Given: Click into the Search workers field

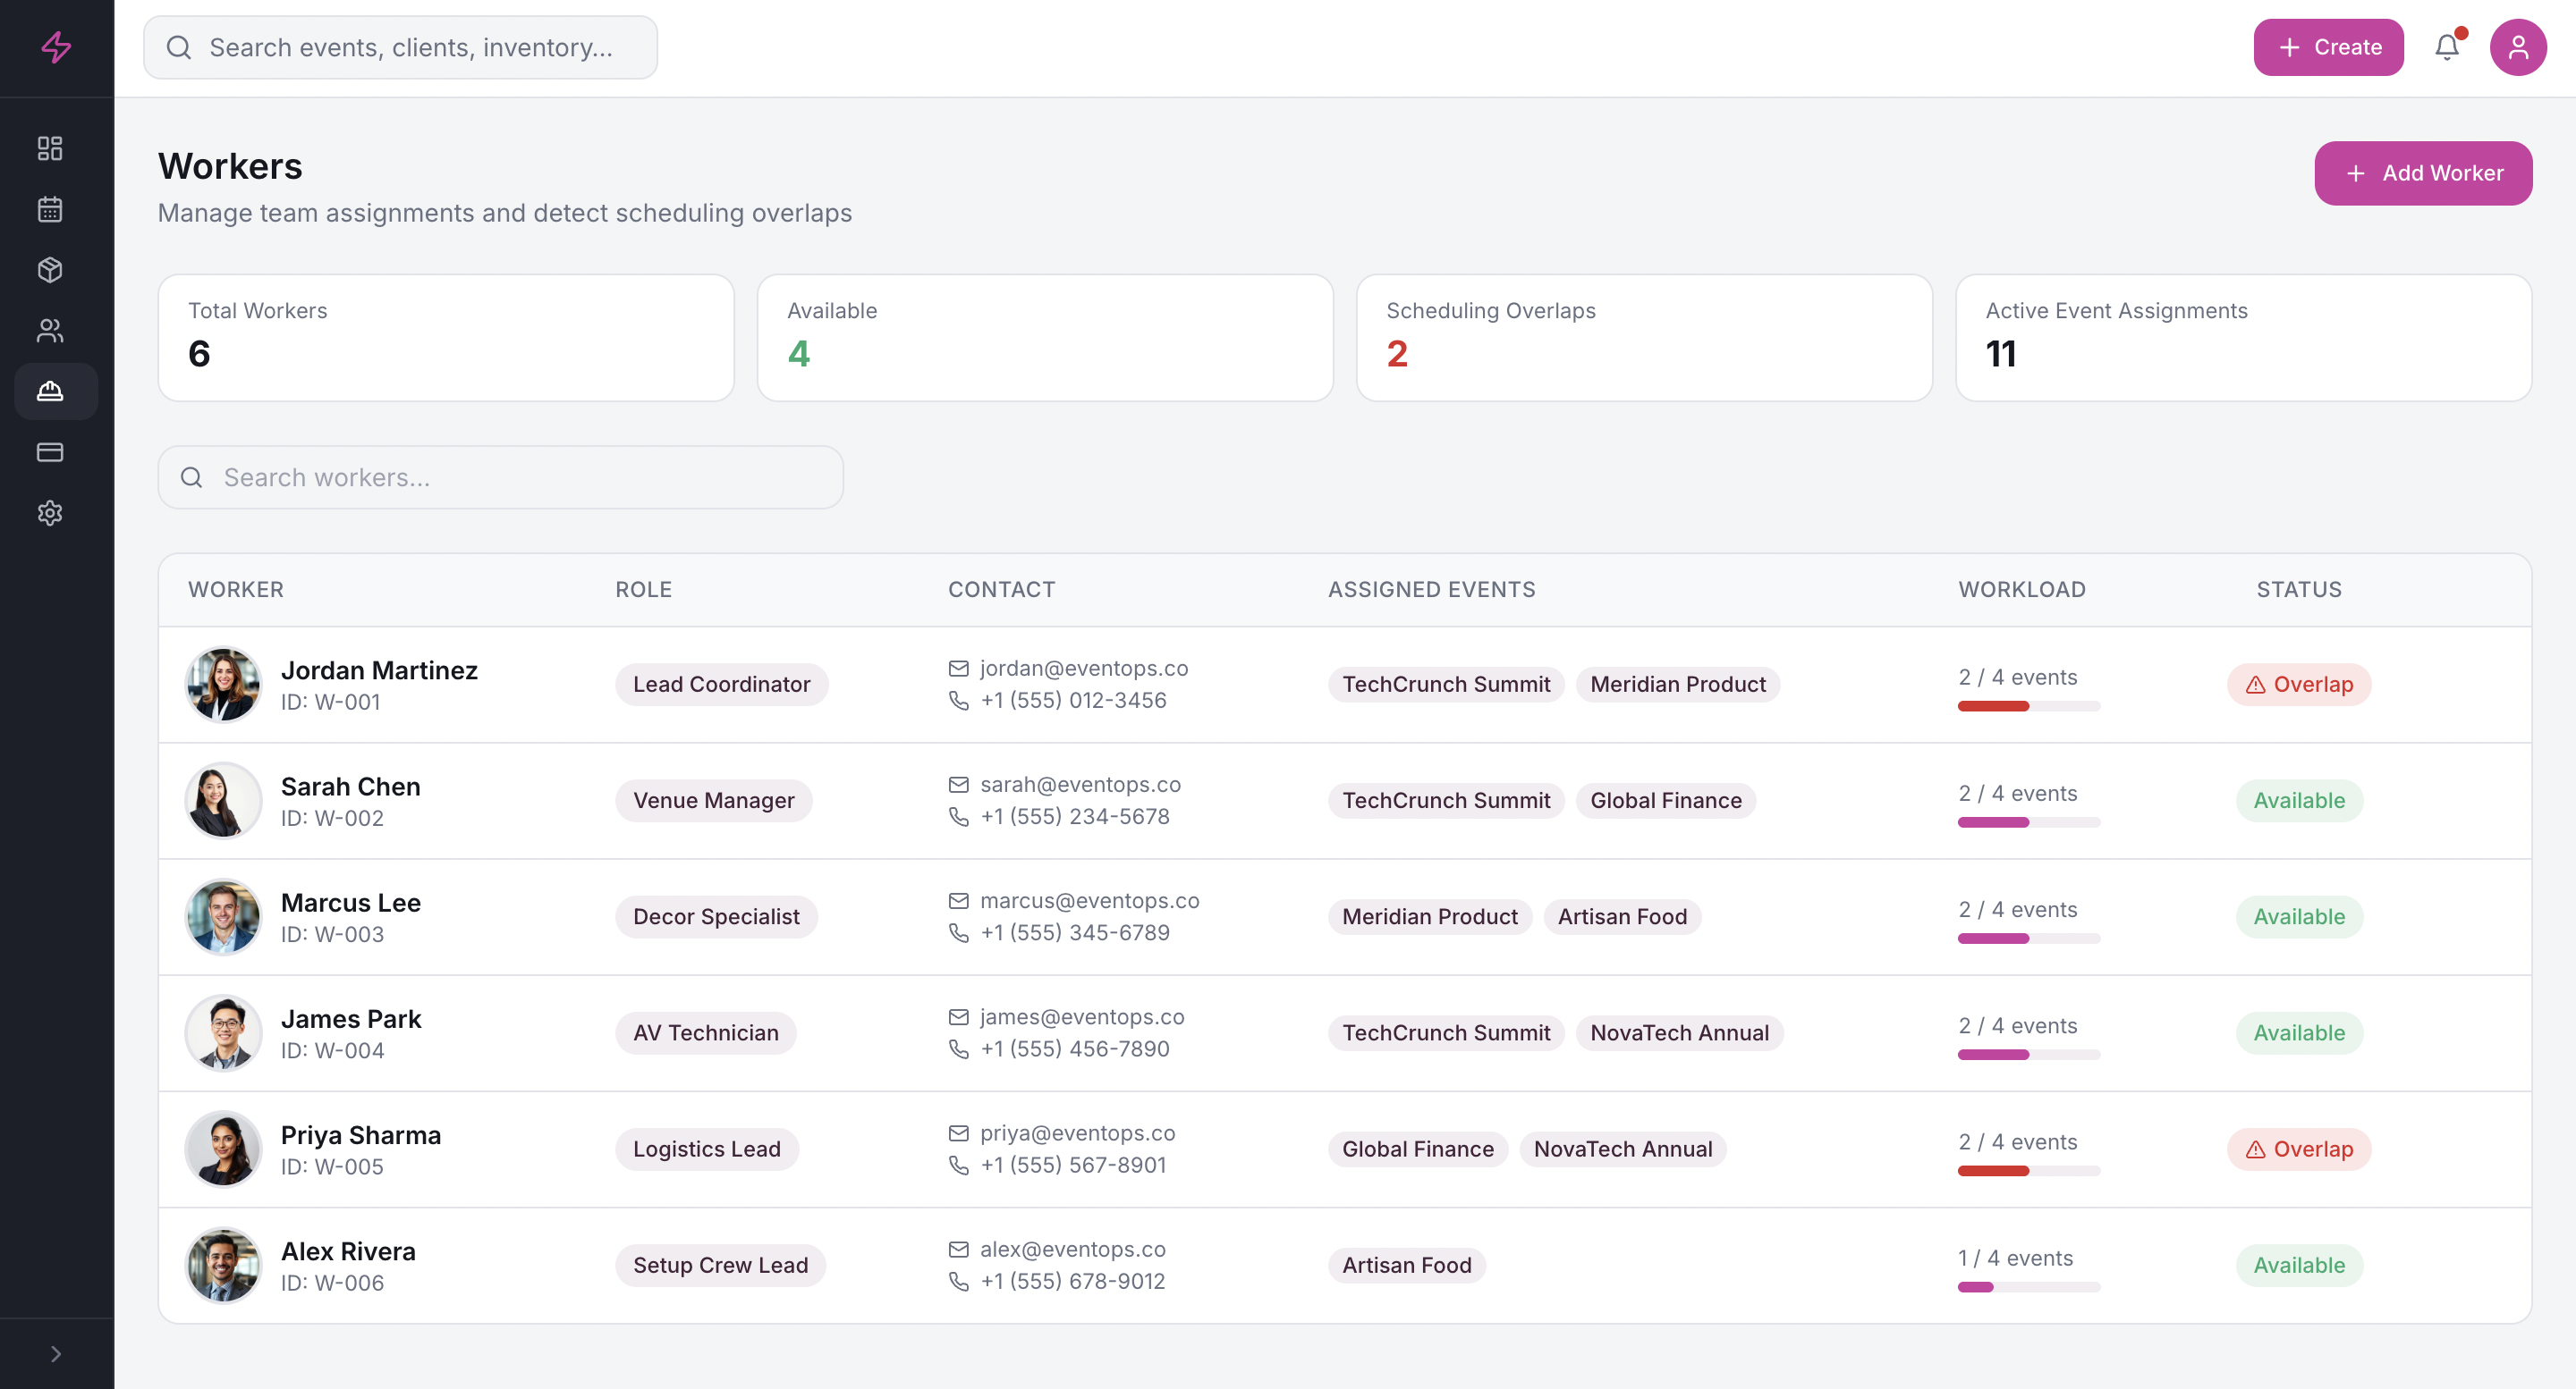Looking at the screenshot, I should [500, 476].
